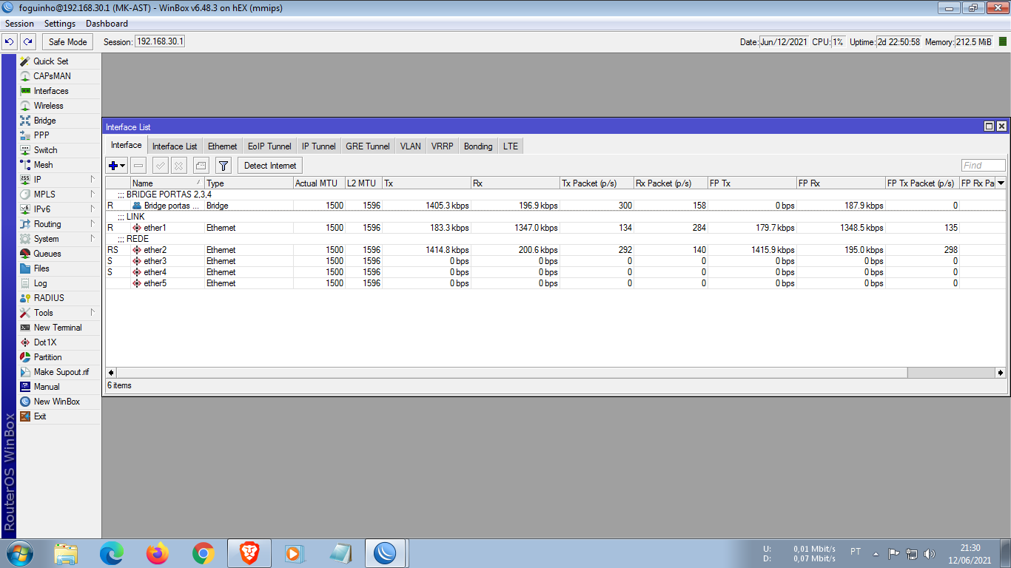Click the scrollbar right arrow
The width and height of the screenshot is (1011, 568).
1001,373
